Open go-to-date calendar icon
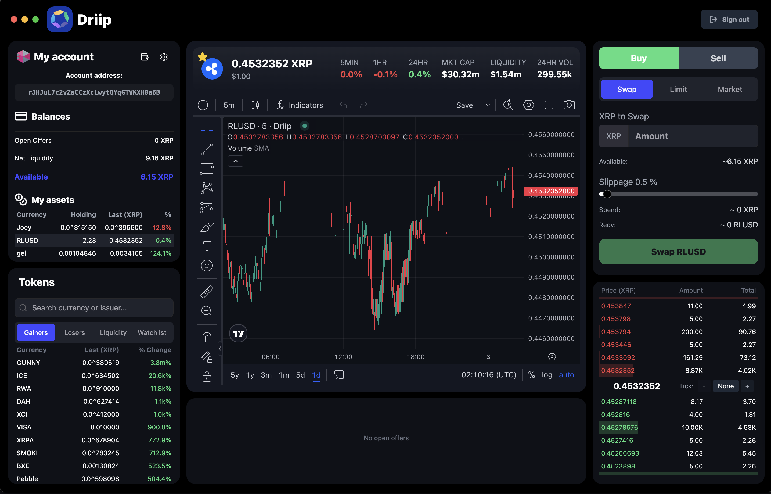771x494 pixels. (339, 375)
